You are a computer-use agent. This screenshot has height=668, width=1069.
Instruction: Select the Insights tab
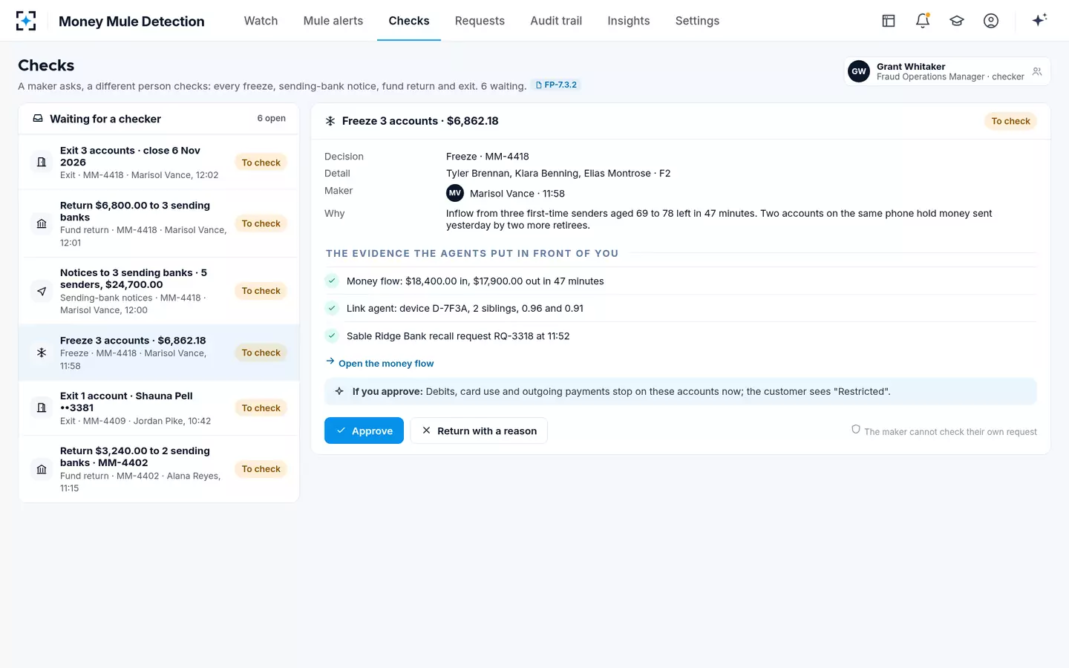(629, 21)
